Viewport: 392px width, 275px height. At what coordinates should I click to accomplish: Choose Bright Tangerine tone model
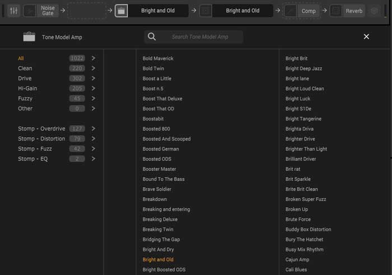(304, 119)
